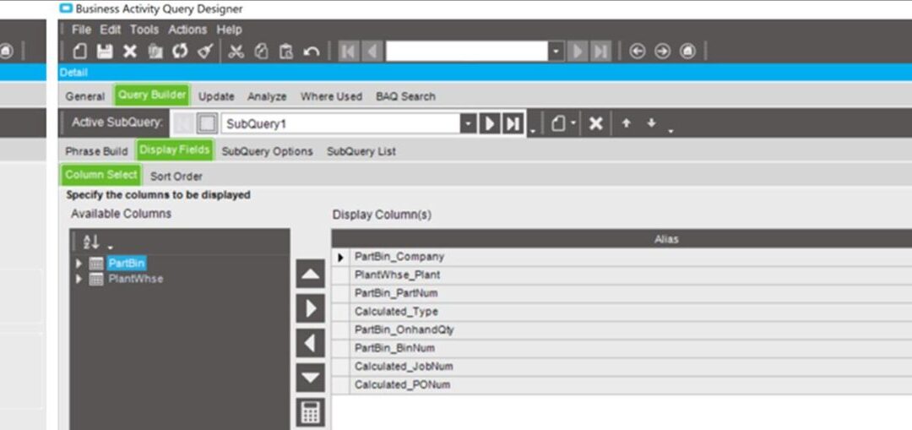This screenshot has width=912, height=430.
Task: Open the calculated field calculator icon
Action: [x=311, y=412]
